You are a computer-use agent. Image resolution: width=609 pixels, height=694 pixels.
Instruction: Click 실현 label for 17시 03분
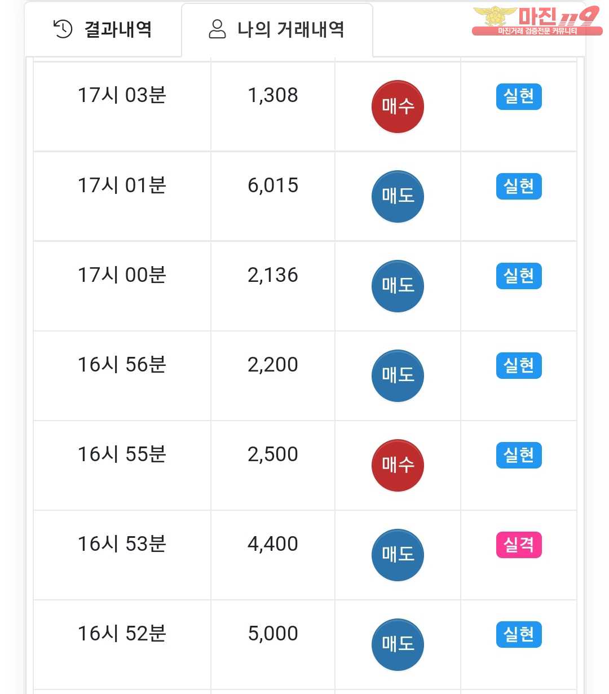click(519, 96)
